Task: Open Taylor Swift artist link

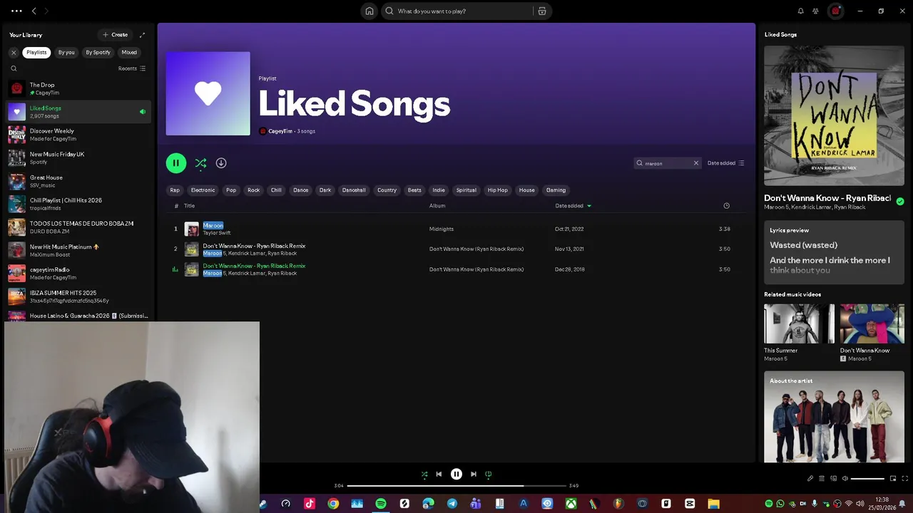Action: (x=217, y=233)
